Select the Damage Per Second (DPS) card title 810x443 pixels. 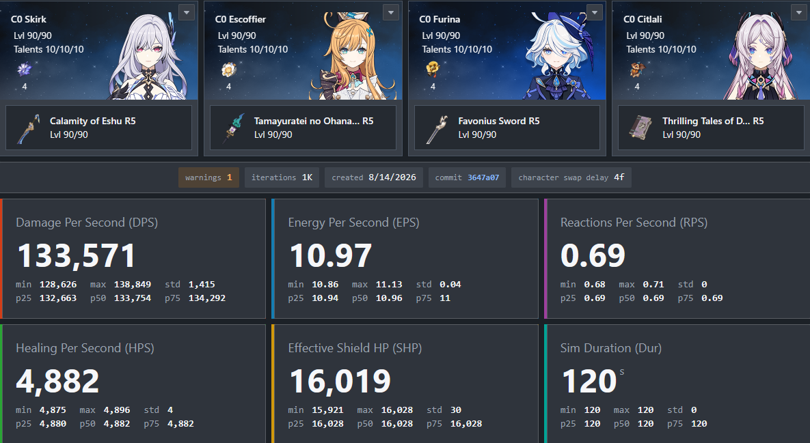pos(87,223)
